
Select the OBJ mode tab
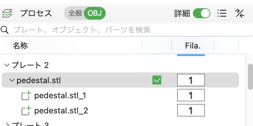94,13
